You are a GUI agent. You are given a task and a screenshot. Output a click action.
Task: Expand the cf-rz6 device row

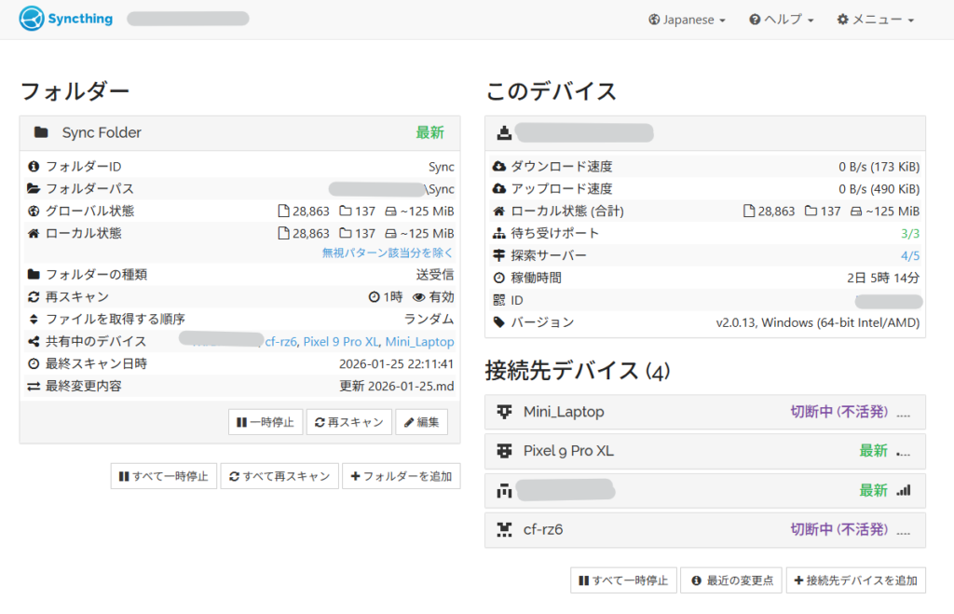(705, 529)
